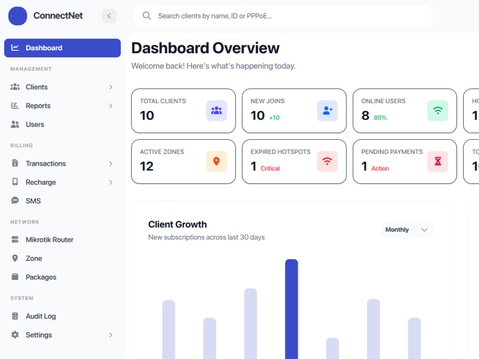
Task: Click the "80%" online percentage text
Action: click(x=380, y=118)
